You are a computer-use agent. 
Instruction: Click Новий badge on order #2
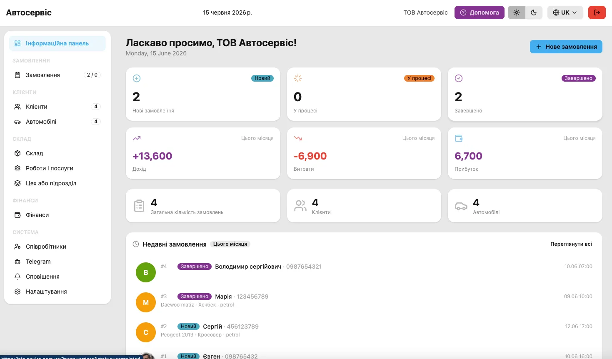click(x=188, y=327)
